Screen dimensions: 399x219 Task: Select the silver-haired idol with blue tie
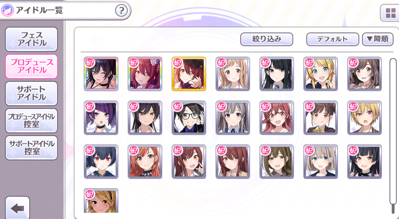tap(233, 118)
